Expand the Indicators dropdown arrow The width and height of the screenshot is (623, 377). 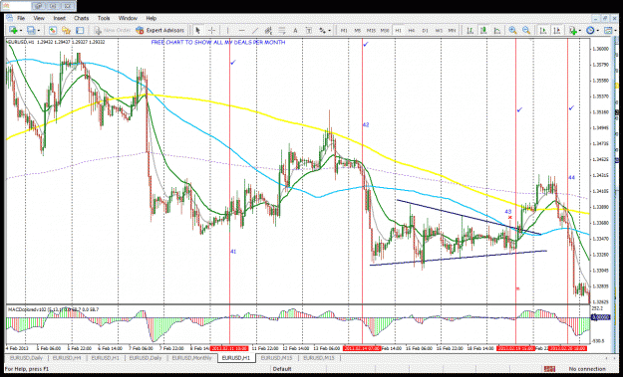coord(580,31)
